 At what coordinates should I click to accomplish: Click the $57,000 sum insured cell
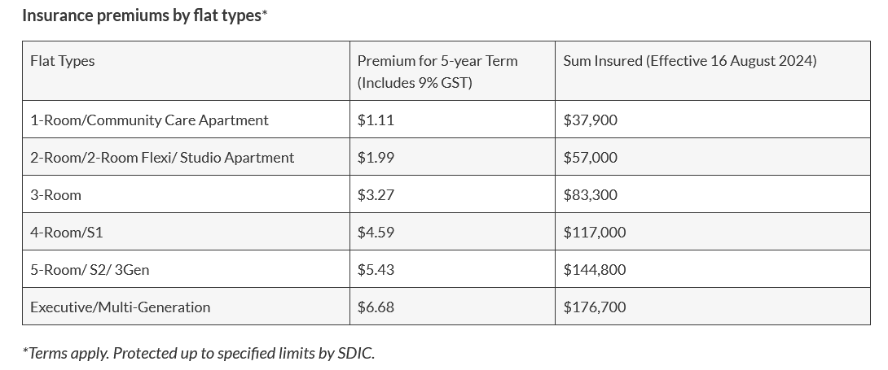590,158
